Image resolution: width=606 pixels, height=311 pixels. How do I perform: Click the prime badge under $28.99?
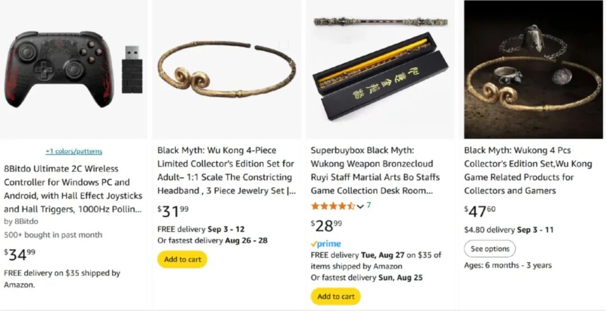tap(326, 244)
